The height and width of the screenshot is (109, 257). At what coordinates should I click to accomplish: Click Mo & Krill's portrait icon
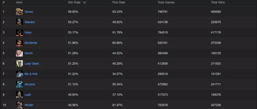19,74
